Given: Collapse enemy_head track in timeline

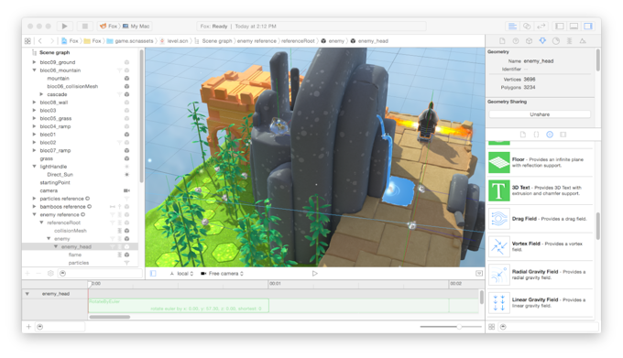Looking at the screenshot, I should (x=27, y=294).
